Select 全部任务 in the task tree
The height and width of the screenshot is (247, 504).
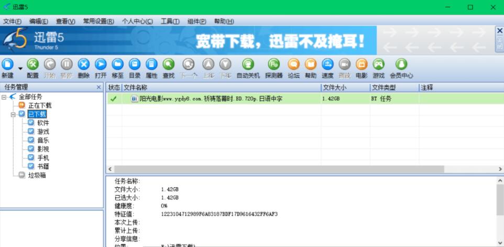click(30, 96)
